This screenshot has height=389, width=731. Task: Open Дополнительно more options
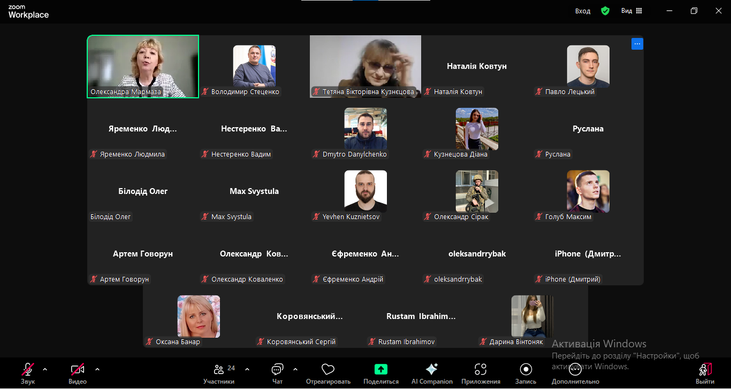coord(575,373)
